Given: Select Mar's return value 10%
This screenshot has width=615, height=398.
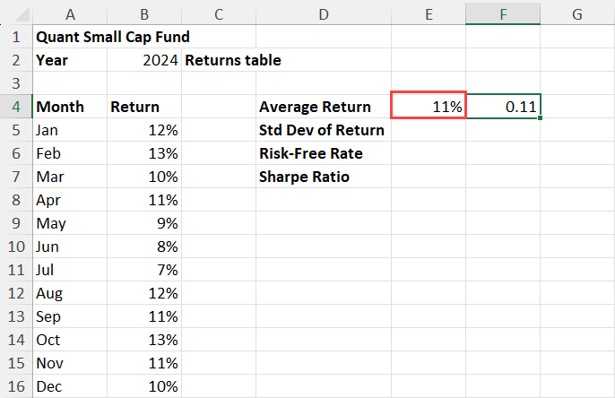Looking at the screenshot, I should pos(144,177).
